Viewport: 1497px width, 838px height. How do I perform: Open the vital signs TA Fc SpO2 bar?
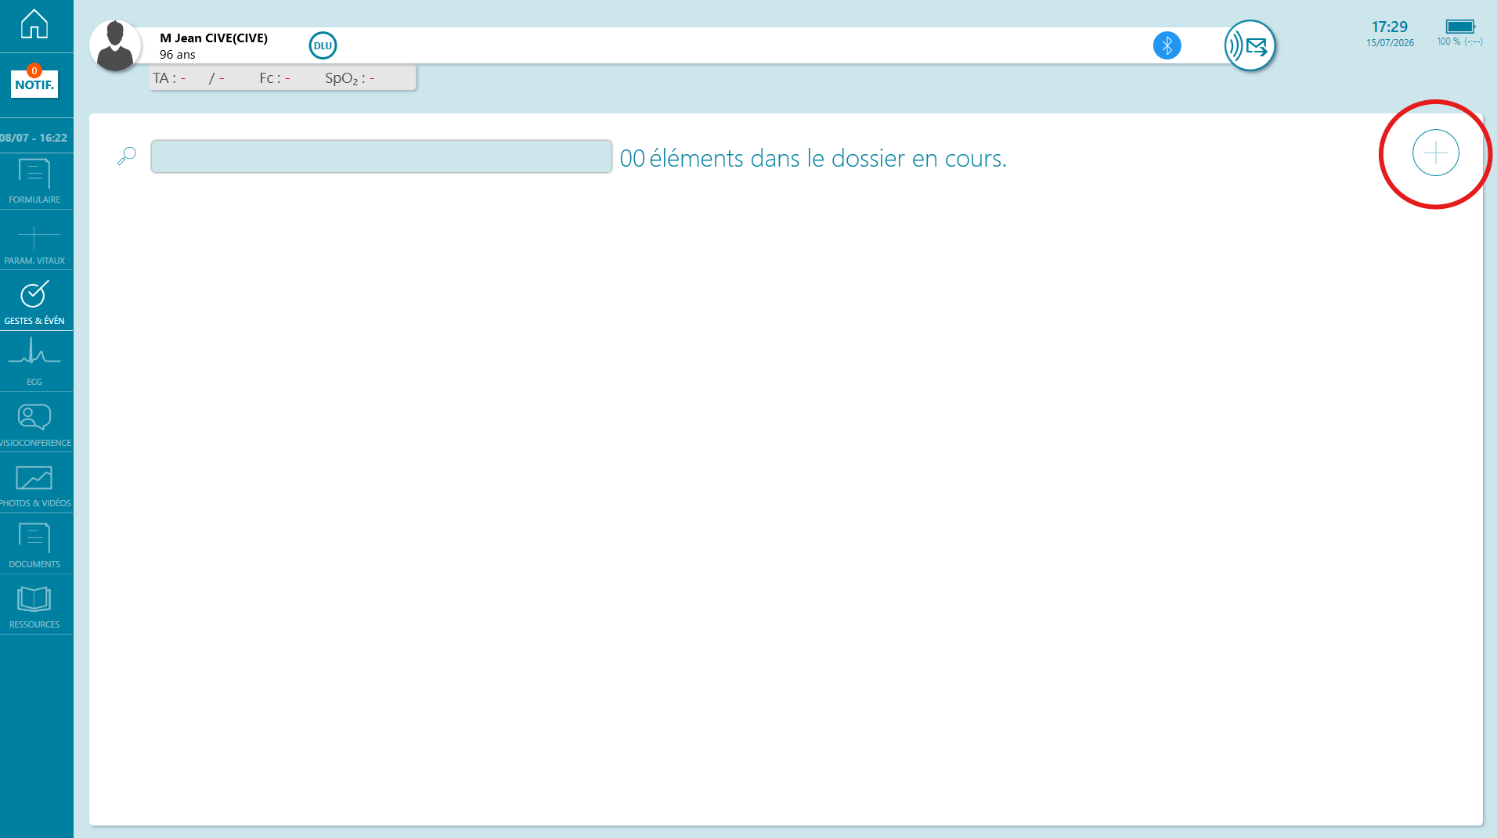point(283,78)
